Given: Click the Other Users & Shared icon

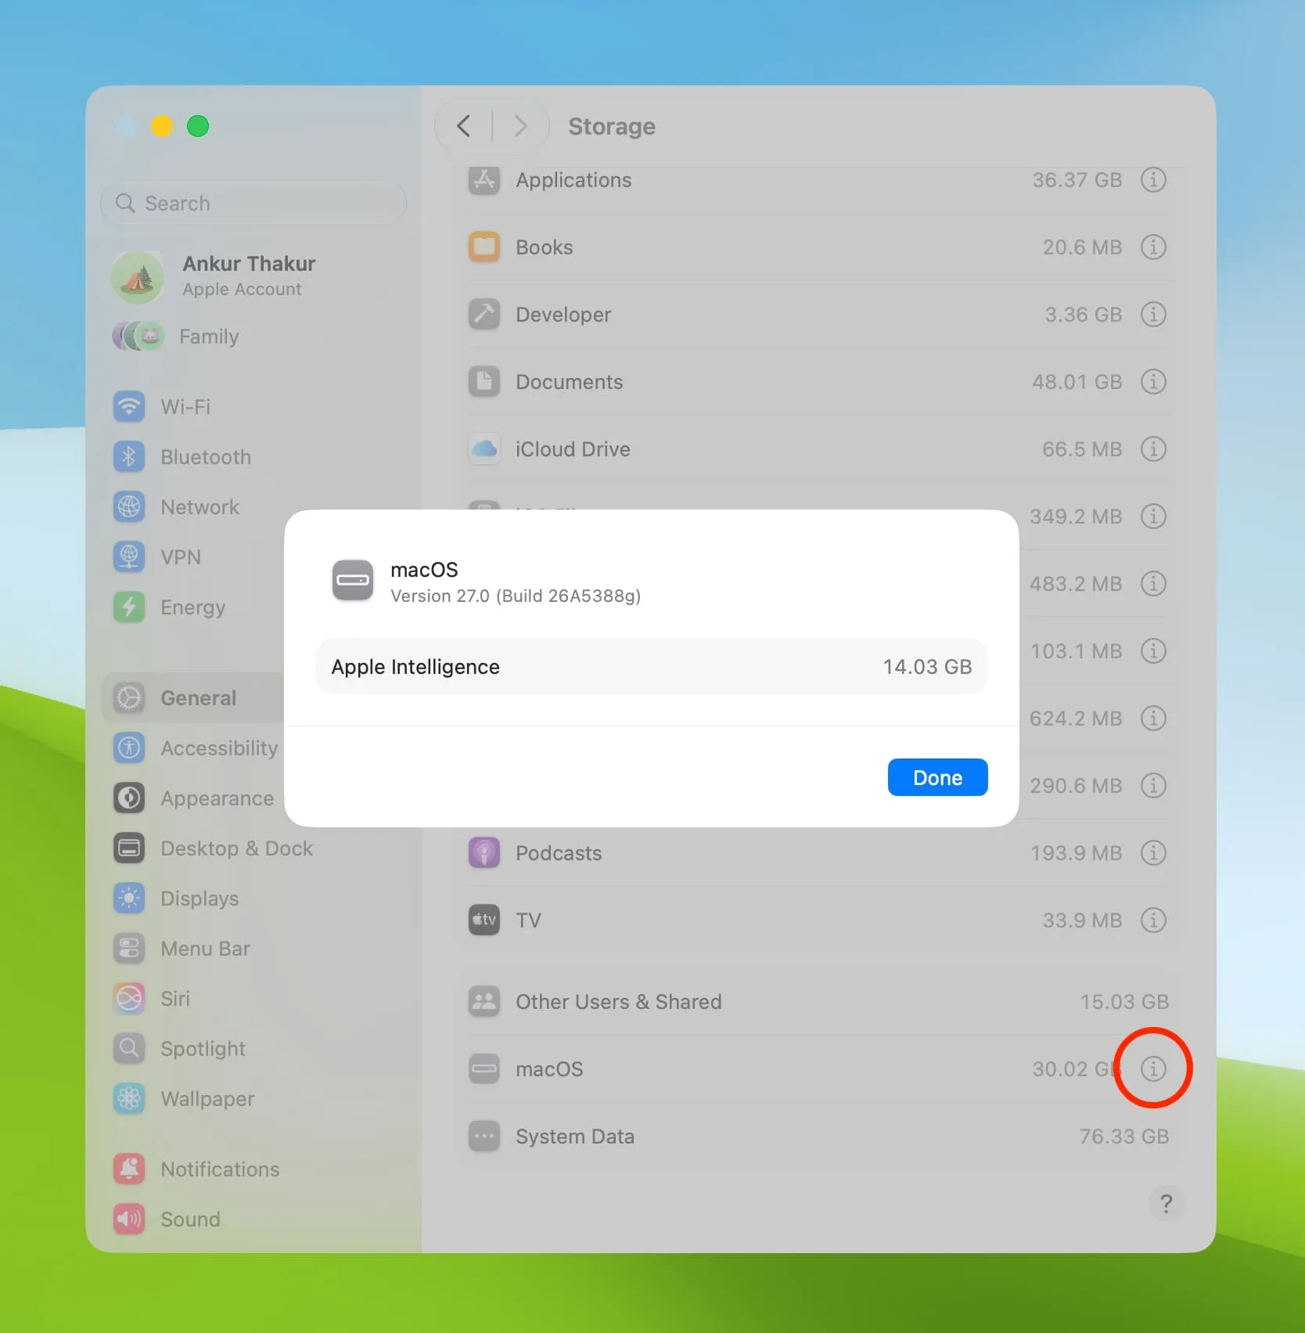Looking at the screenshot, I should 484,1002.
